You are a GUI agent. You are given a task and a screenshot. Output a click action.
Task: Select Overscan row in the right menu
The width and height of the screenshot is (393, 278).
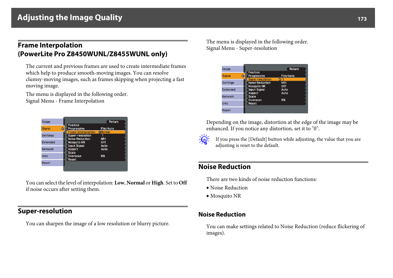tap(276, 100)
